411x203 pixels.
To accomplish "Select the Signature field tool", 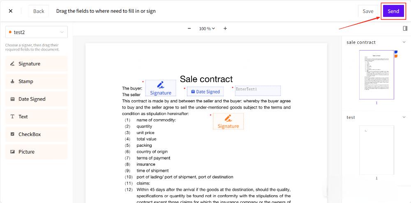I will click(x=36, y=64).
